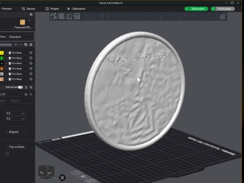Viewport: 244px width, 183px height.
Task: Save the process preset with the disk icon
Action: [26, 95]
